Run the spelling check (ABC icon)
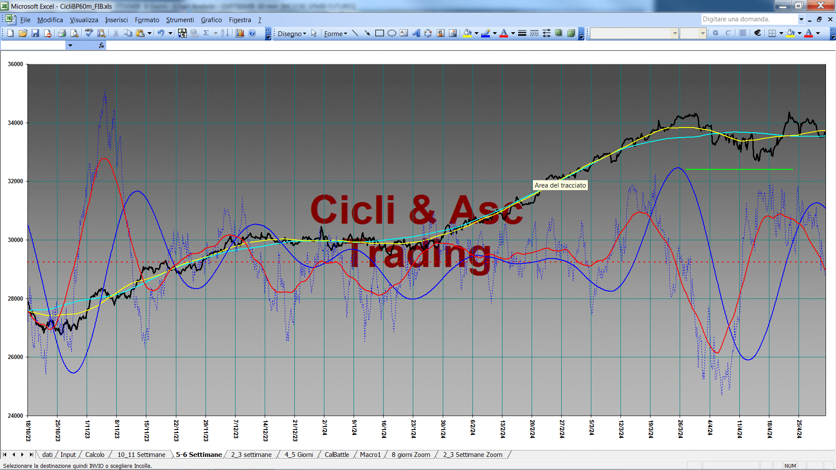 (x=89, y=33)
